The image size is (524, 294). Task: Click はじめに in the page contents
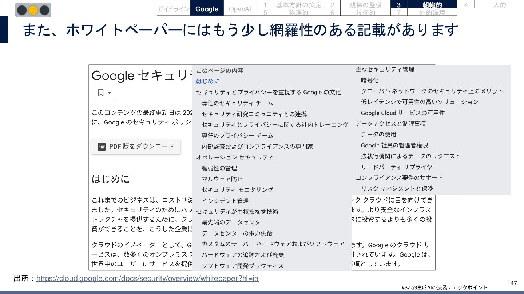pos(208,81)
